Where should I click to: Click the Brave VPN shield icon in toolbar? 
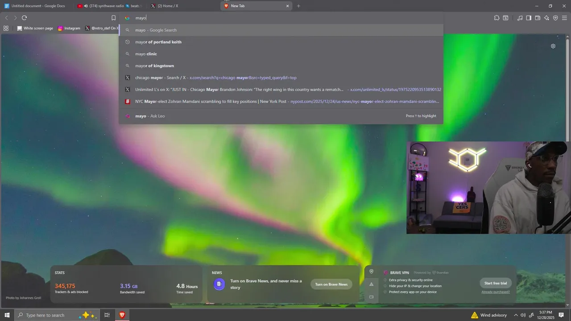(555, 18)
